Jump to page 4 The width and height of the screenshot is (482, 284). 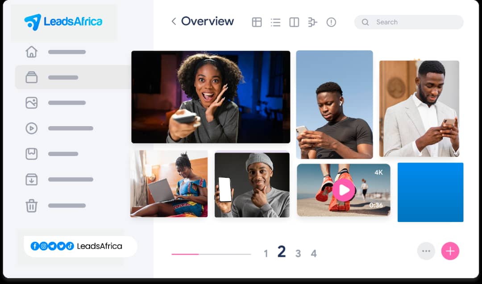click(x=314, y=254)
